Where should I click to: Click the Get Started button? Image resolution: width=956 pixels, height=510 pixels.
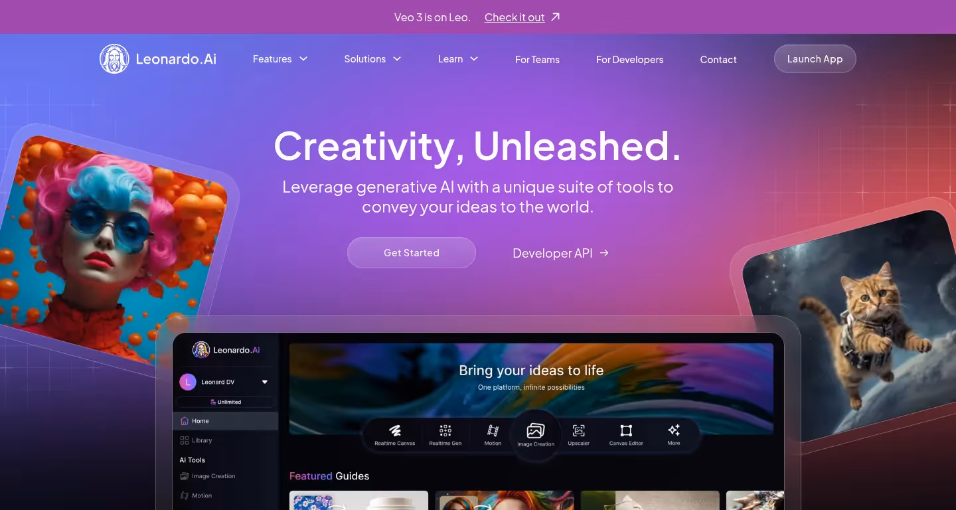(412, 253)
